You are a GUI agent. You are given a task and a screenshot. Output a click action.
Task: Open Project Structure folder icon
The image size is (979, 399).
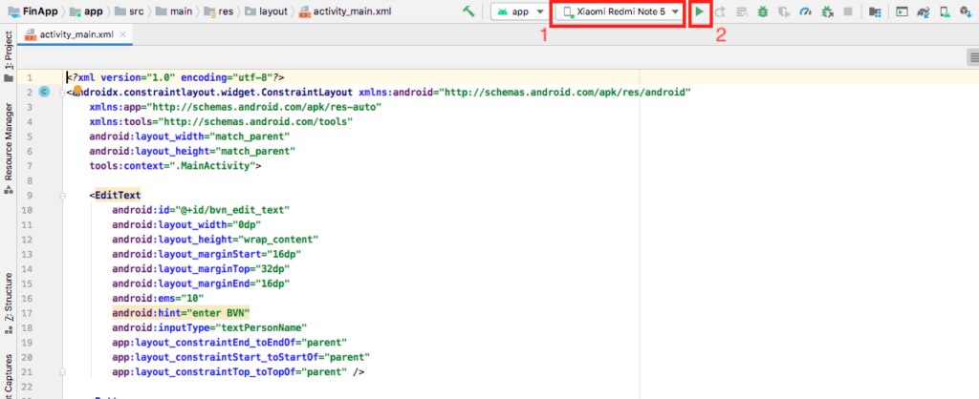click(x=876, y=11)
